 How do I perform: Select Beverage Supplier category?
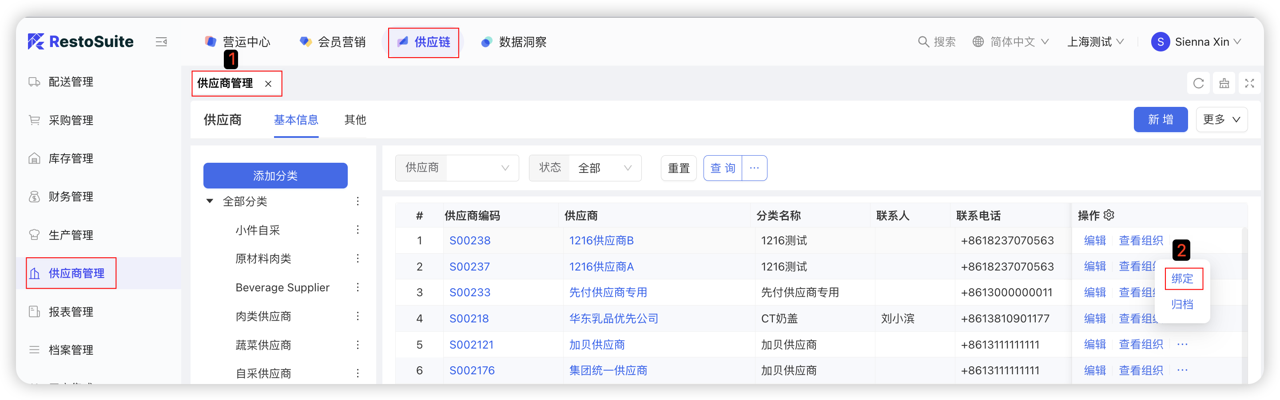point(282,287)
